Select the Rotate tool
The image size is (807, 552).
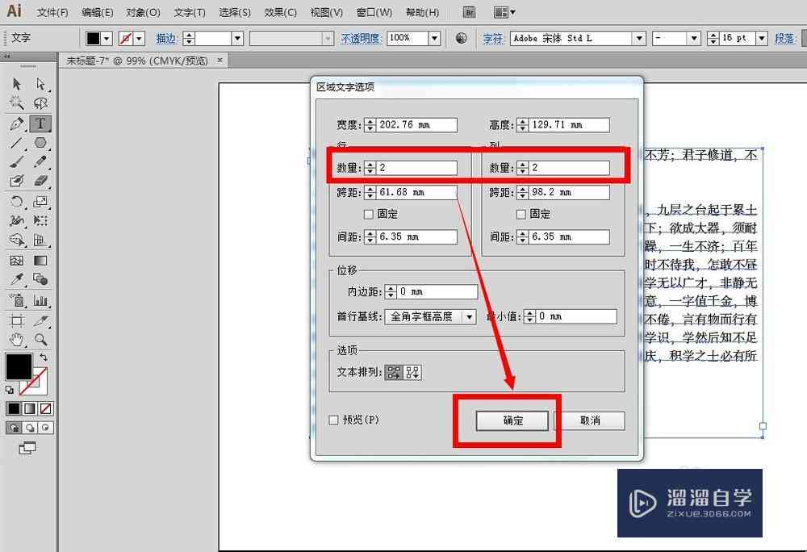pos(16,201)
